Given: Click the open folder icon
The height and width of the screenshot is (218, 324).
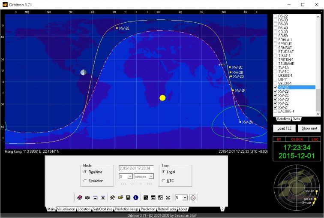Looking at the screenshot, I should 120,197.
